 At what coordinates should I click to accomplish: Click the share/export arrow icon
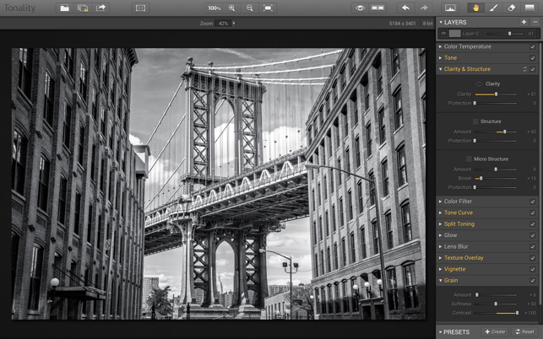(101, 8)
